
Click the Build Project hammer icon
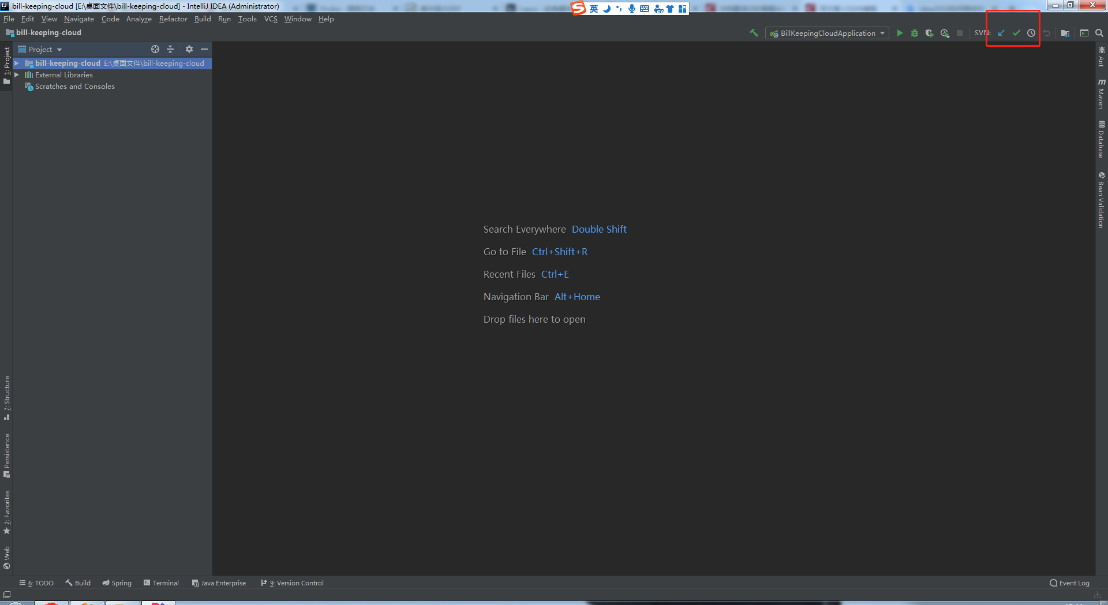pos(754,33)
